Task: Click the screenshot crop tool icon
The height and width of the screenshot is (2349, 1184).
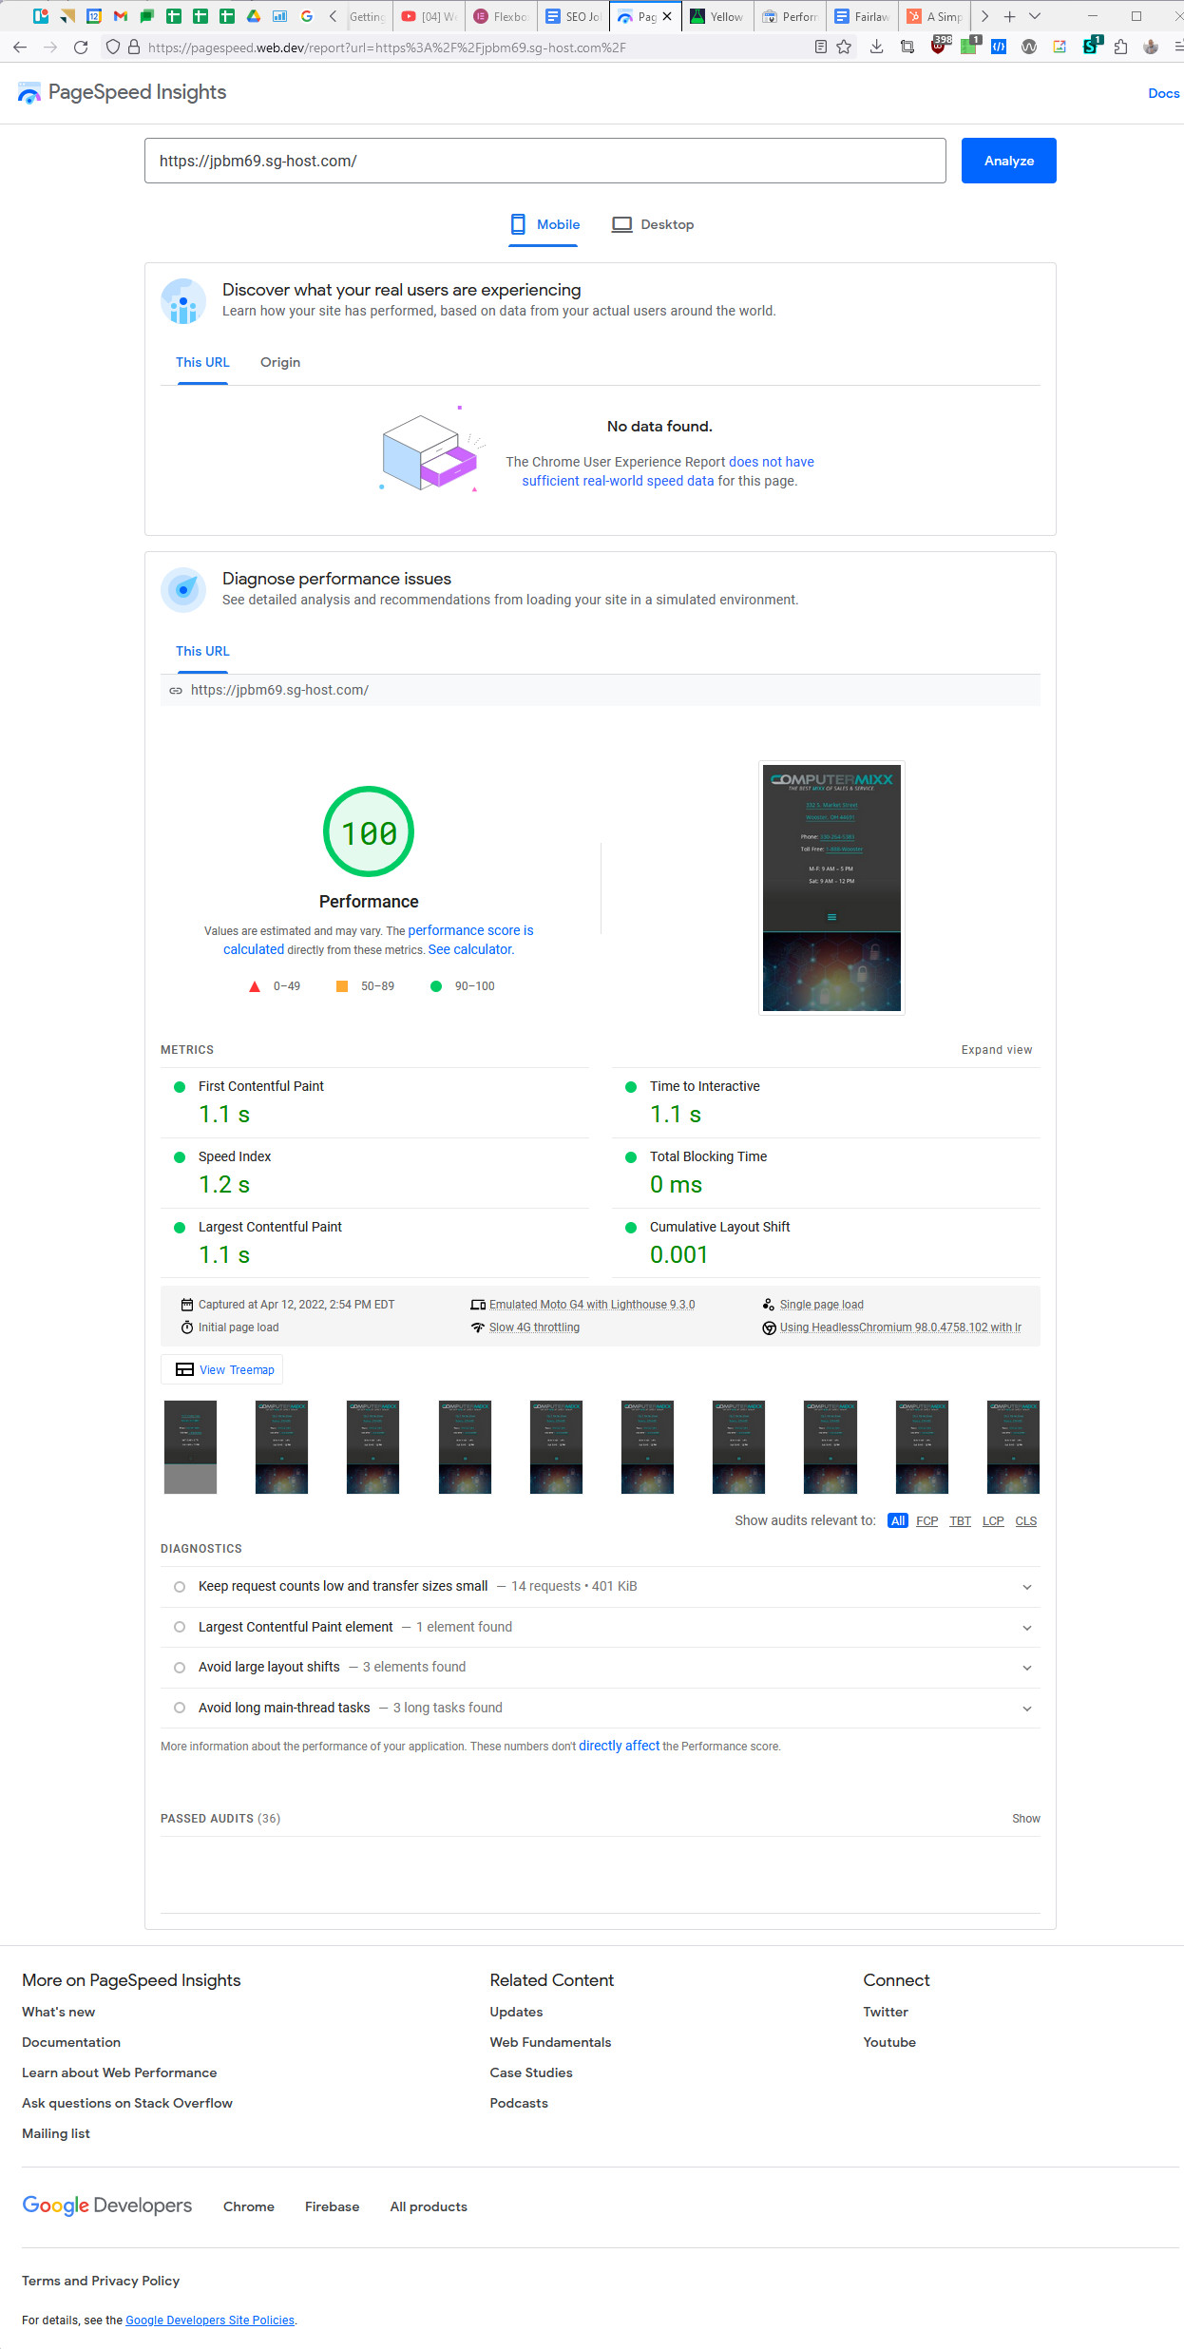Action: [907, 47]
